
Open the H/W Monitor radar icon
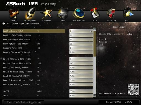(79, 13)
